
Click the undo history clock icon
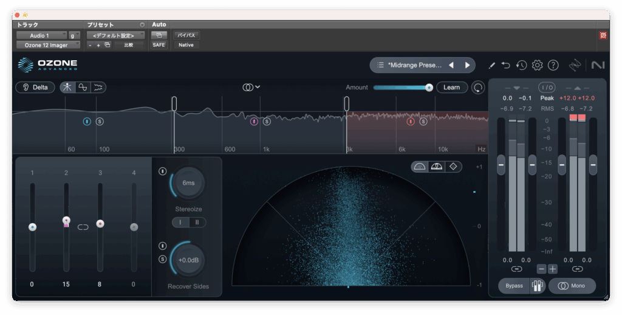coord(521,65)
